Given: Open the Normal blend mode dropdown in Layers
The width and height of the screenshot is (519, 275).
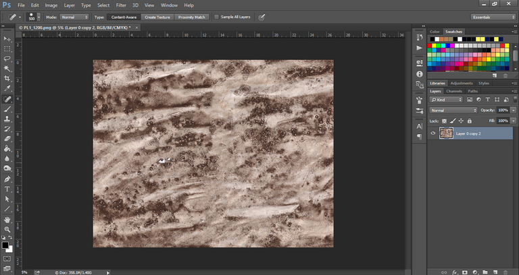Looking at the screenshot, I should tap(453, 110).
